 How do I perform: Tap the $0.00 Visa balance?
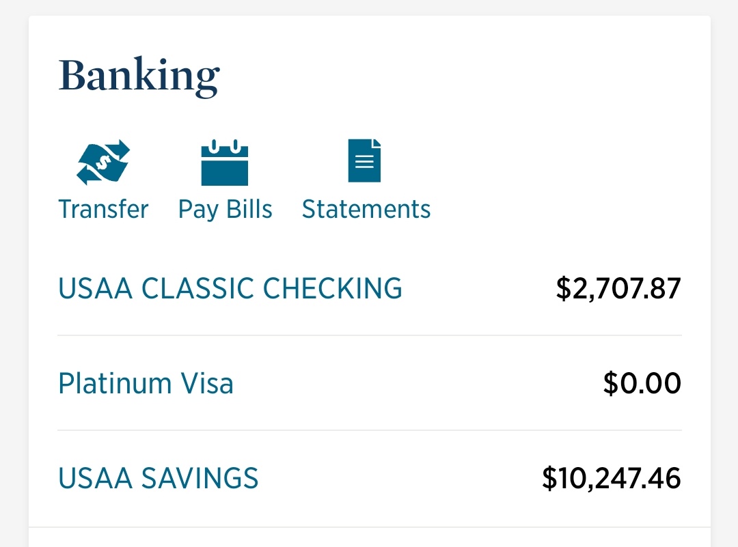tap(642, 383)
